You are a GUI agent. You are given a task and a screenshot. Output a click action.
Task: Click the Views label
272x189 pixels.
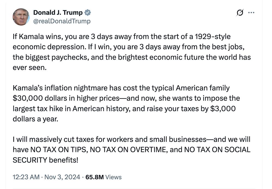113,177
